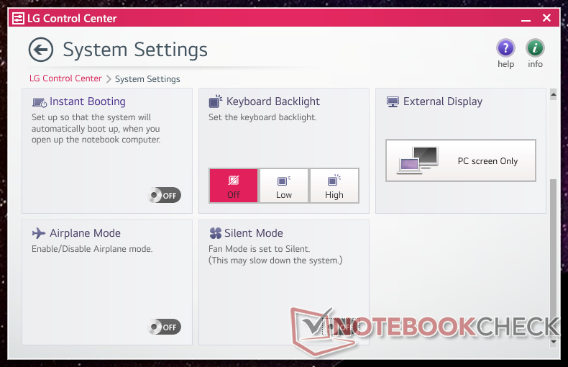
Task: Toggle the Instant Booting switch
Action: (x=165, y=195)
